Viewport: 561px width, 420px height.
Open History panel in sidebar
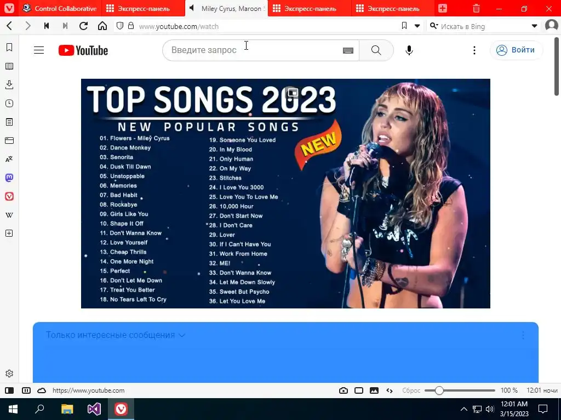point(9,103)
